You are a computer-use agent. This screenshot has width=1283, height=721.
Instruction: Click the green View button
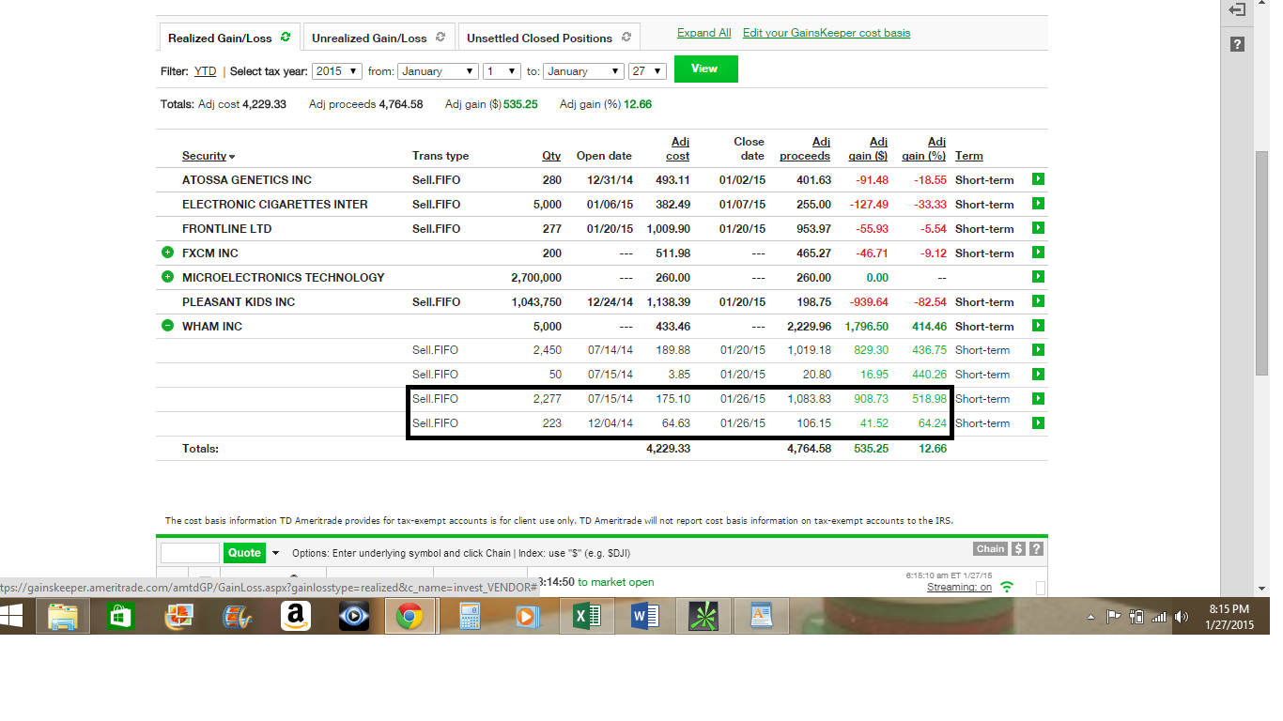pyautogui.click(x=705, y=69)
